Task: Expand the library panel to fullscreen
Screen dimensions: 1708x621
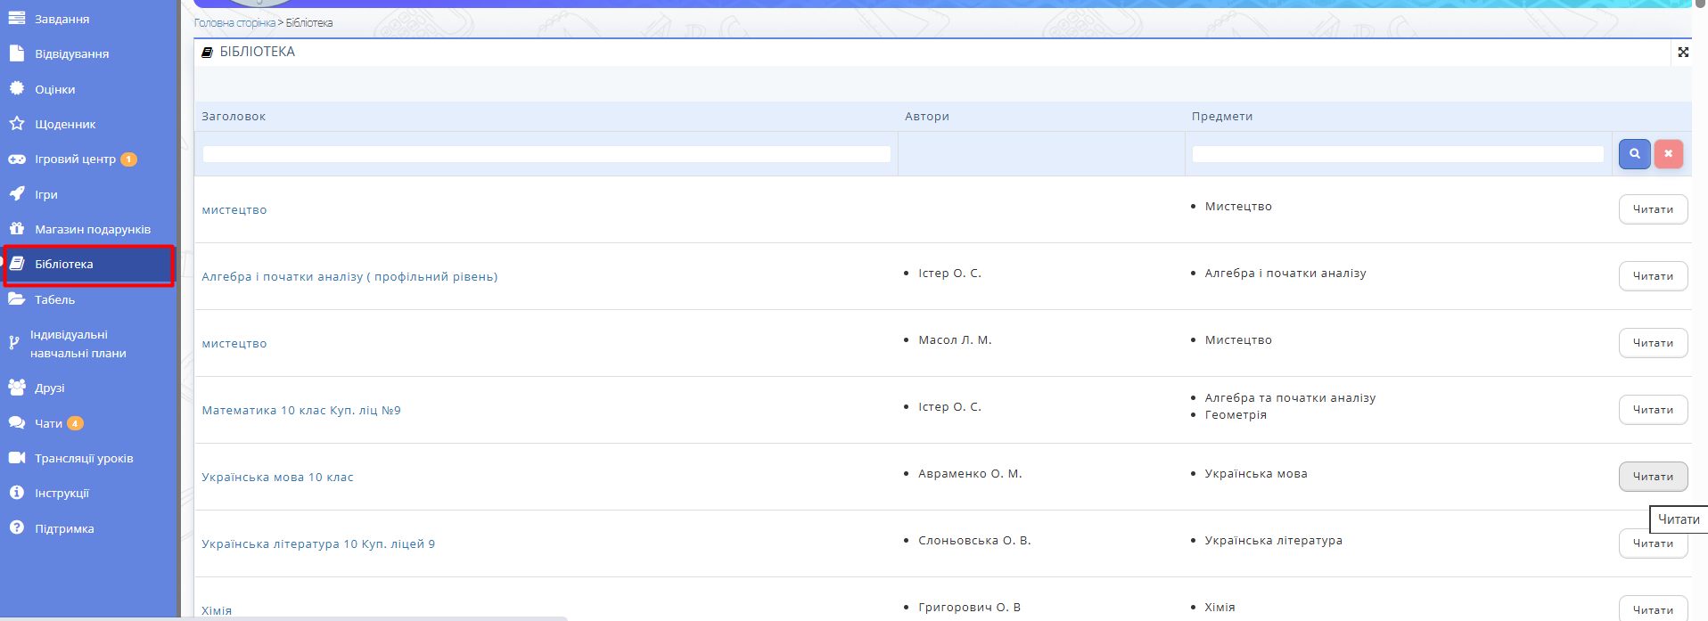Action: click(1682, 53)
